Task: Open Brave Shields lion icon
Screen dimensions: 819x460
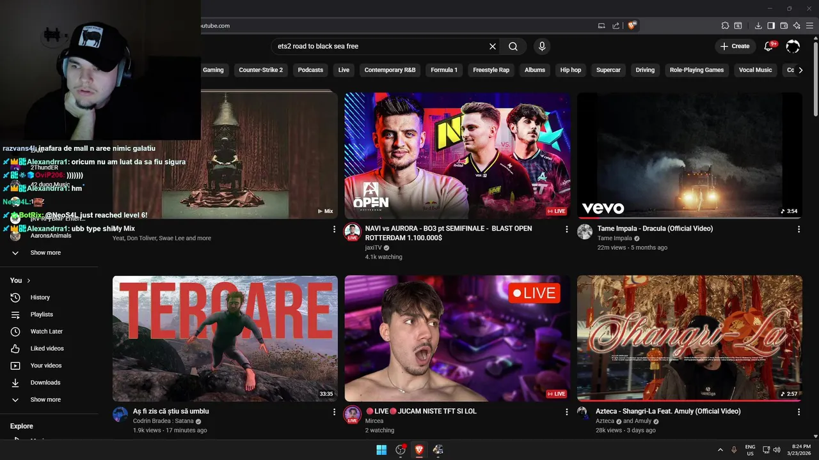Action: (x=632, y=26)
